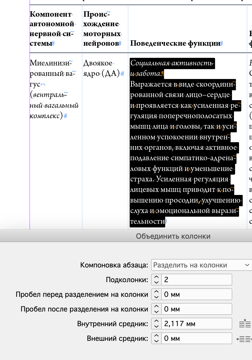
Task: Click inside the Внешний средник value field
Action: pos(196,339)
